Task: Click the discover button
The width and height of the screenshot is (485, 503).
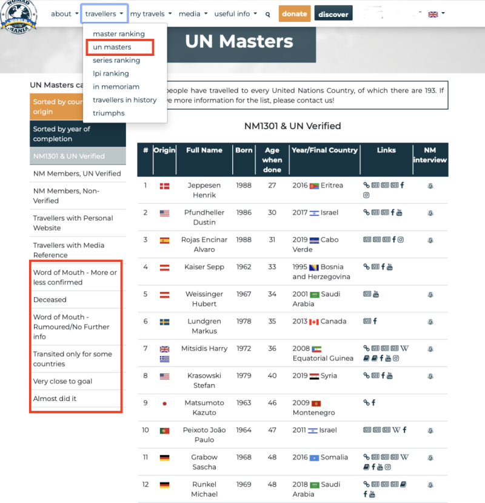Action: pos(333,14)
